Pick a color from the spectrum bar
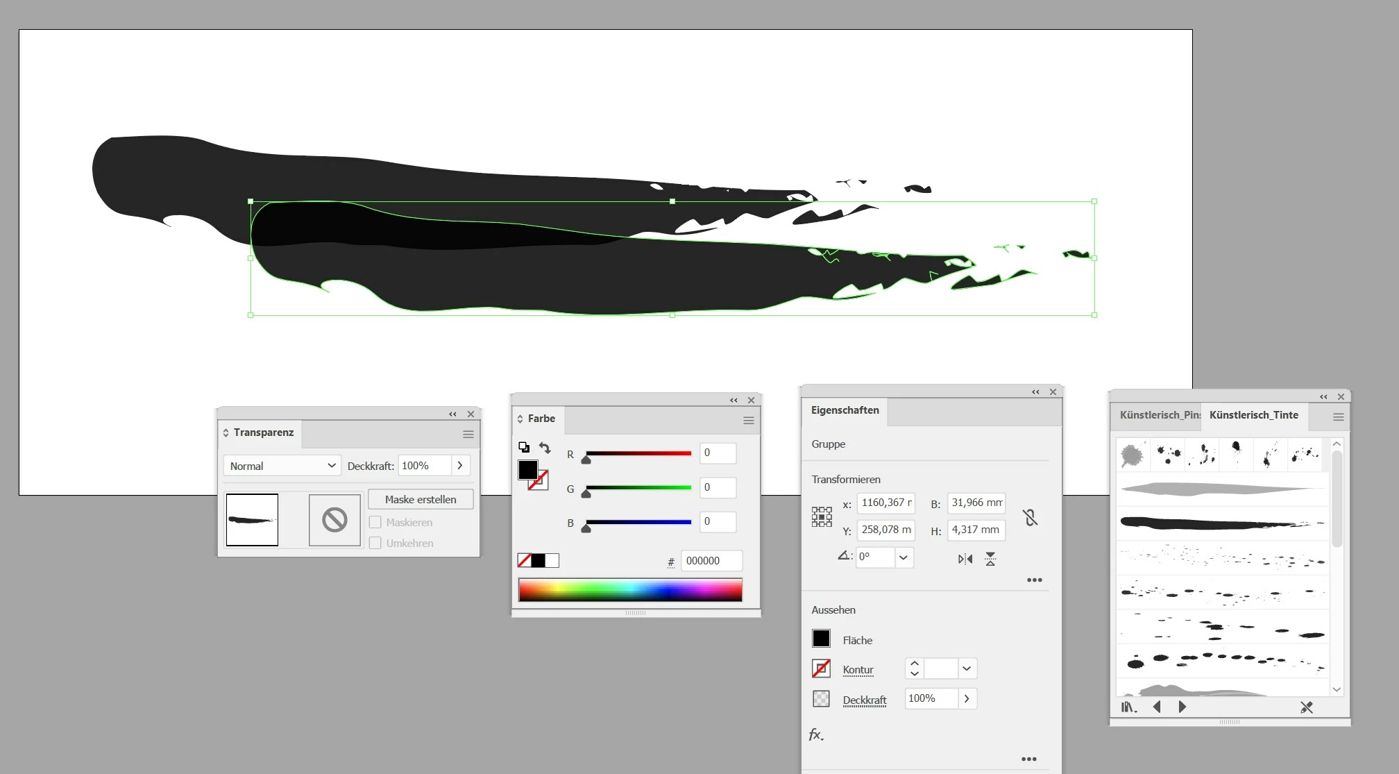 coord(630,590)
